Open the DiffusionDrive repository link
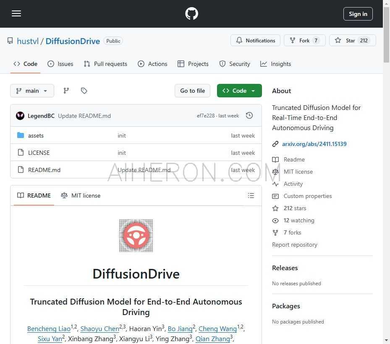Viewport: 390px width, 344px height. (x=73, y=41)
